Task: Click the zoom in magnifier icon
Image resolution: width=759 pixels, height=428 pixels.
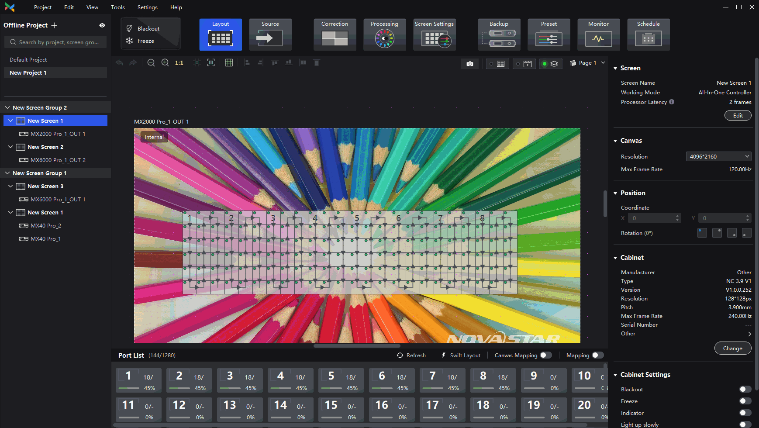Action: tap(165, 63)
